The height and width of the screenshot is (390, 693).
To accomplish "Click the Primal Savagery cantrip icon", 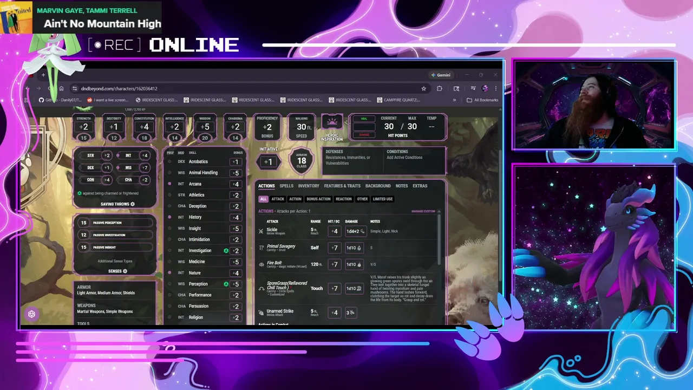I will pyautogui.click(x=261, y=248).
